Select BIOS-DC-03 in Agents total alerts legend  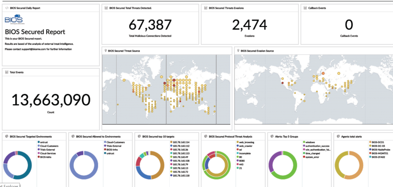tap(377, 146)
